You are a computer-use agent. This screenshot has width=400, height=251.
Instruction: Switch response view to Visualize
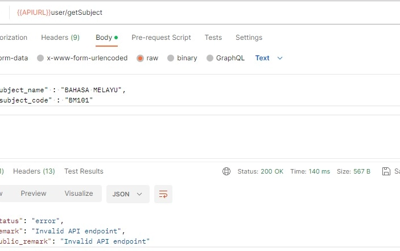point(79,194)
